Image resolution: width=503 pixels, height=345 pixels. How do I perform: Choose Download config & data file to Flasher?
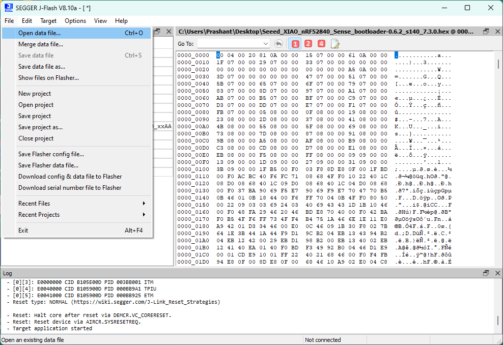tap(76, 177)
